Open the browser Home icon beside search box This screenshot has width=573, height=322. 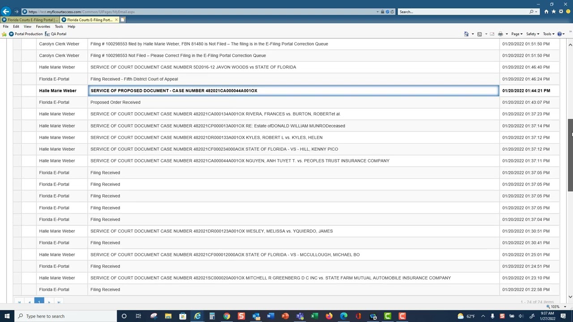546,12
